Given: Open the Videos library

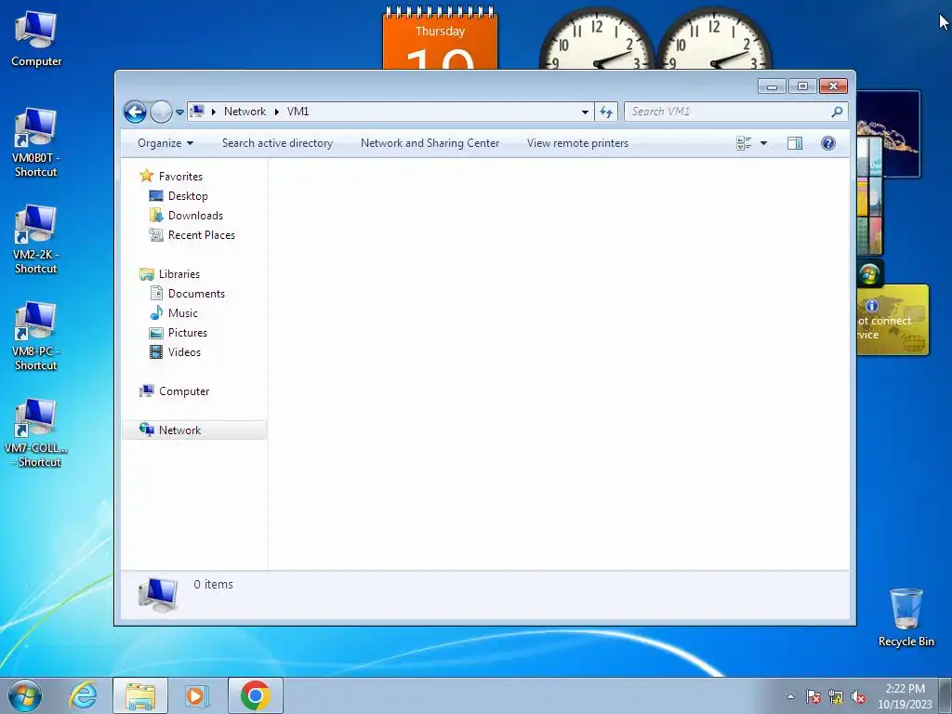Looking at the screenshot, I should (184, 352).
